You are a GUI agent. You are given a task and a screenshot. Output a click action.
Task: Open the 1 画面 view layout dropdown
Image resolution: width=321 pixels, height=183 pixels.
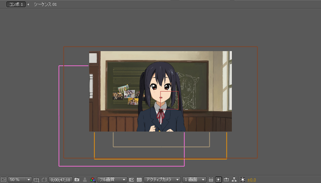coord(194,179)
